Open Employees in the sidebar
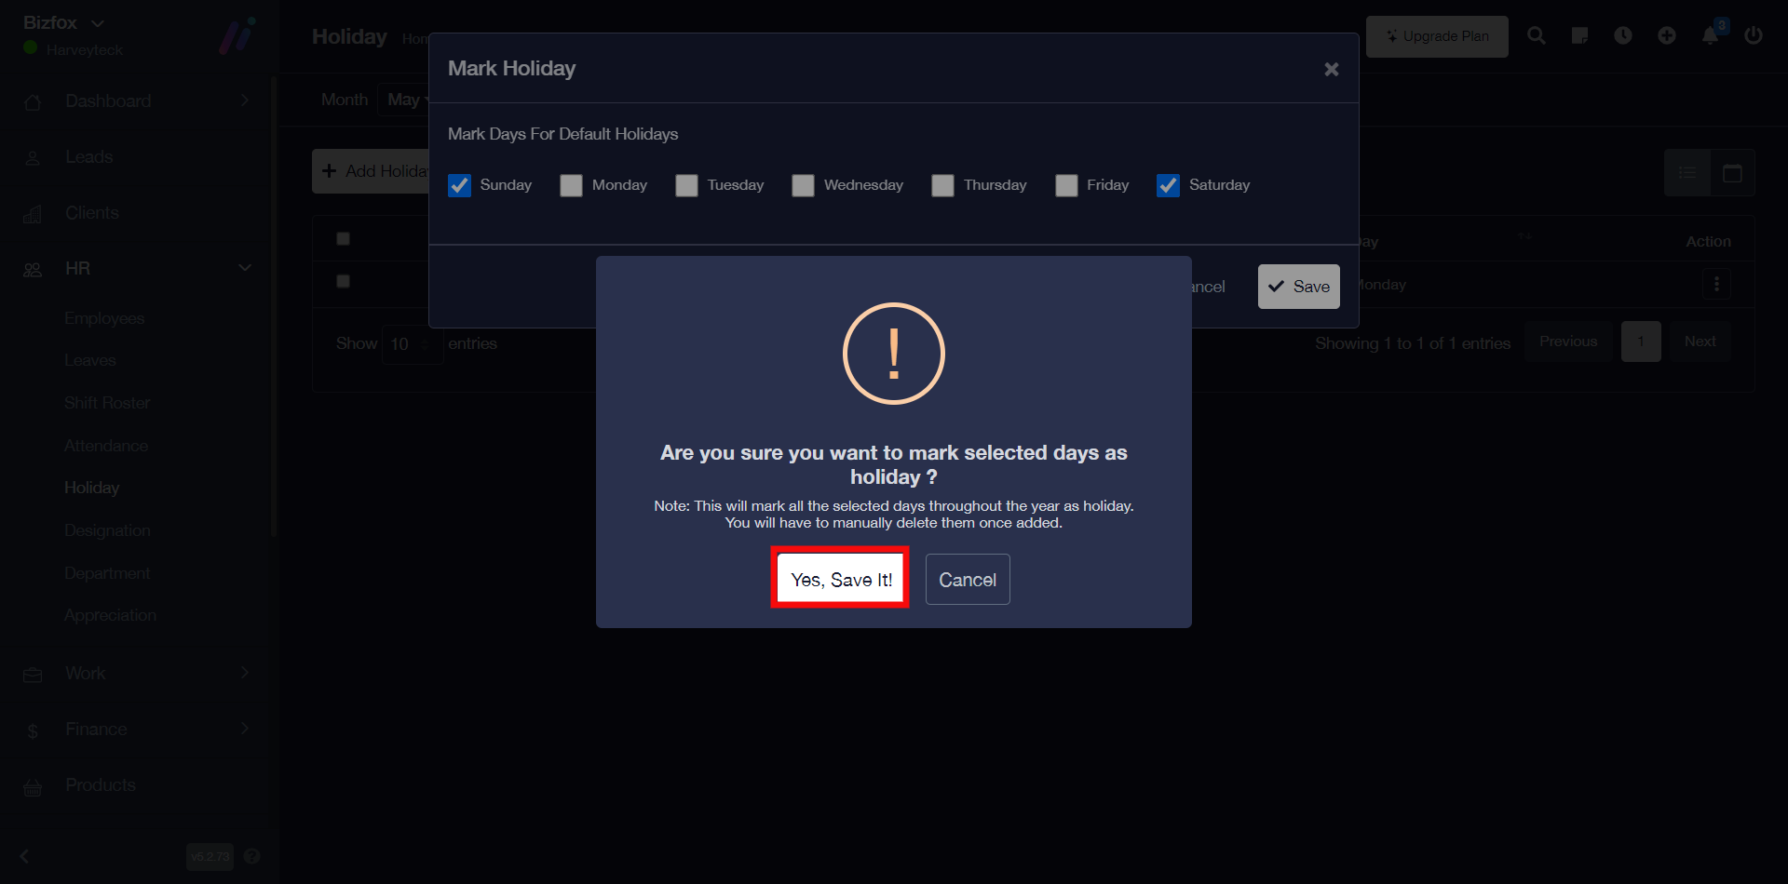Image resolution: width=1788 pixels, height=884 pixels. point(104,318)
